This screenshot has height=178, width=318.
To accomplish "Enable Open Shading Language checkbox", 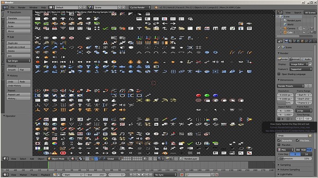I will (279, 74).
